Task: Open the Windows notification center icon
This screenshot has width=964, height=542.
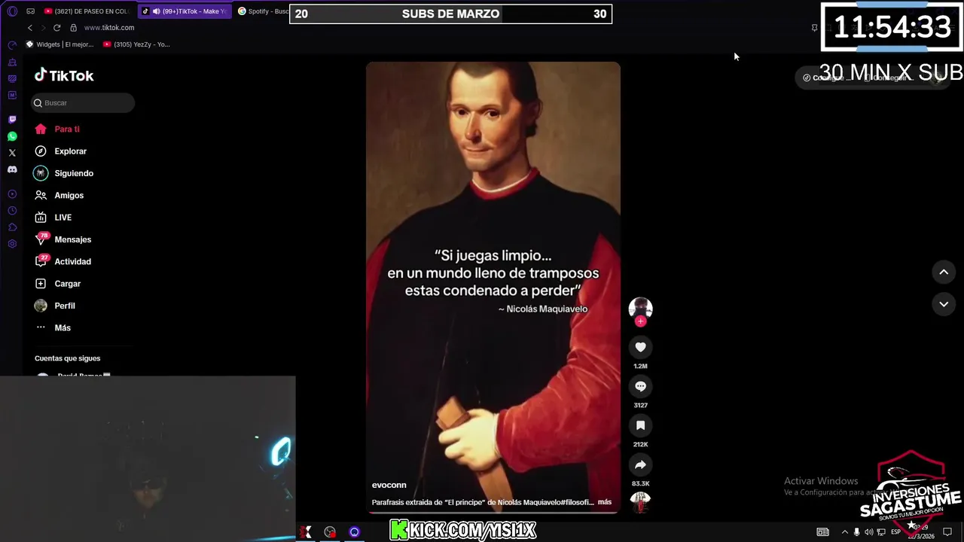Action: pyautogui.click(x=947, y=532)
